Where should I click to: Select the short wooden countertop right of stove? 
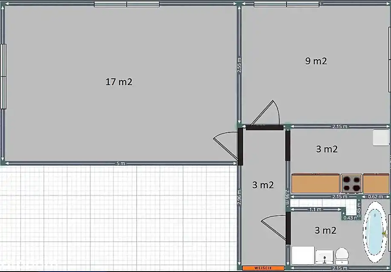click(376, 183)
